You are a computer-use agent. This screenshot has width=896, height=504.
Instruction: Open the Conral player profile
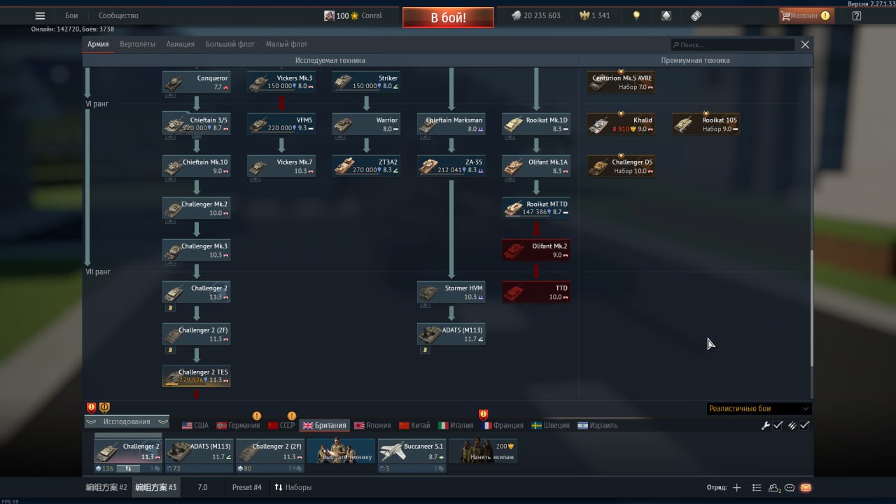(x=353, y=15)
